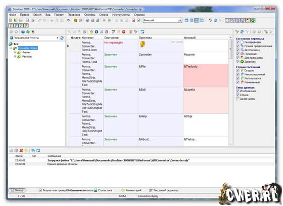This screenshot has width=283, height=206.
Task: Toggle the 'Автоперевод' filter checkbox
Action: point(238,50)
